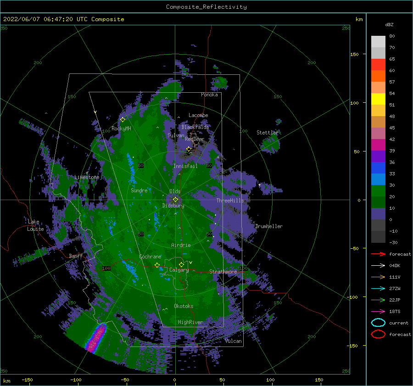Select the orange 111V arrow icon
This screenshot has width=413, height=386.
click(378, 277)
